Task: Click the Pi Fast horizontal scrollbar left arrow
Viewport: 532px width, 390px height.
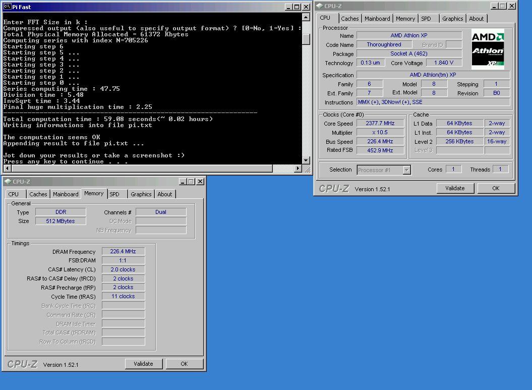Action: pos(7,169)
